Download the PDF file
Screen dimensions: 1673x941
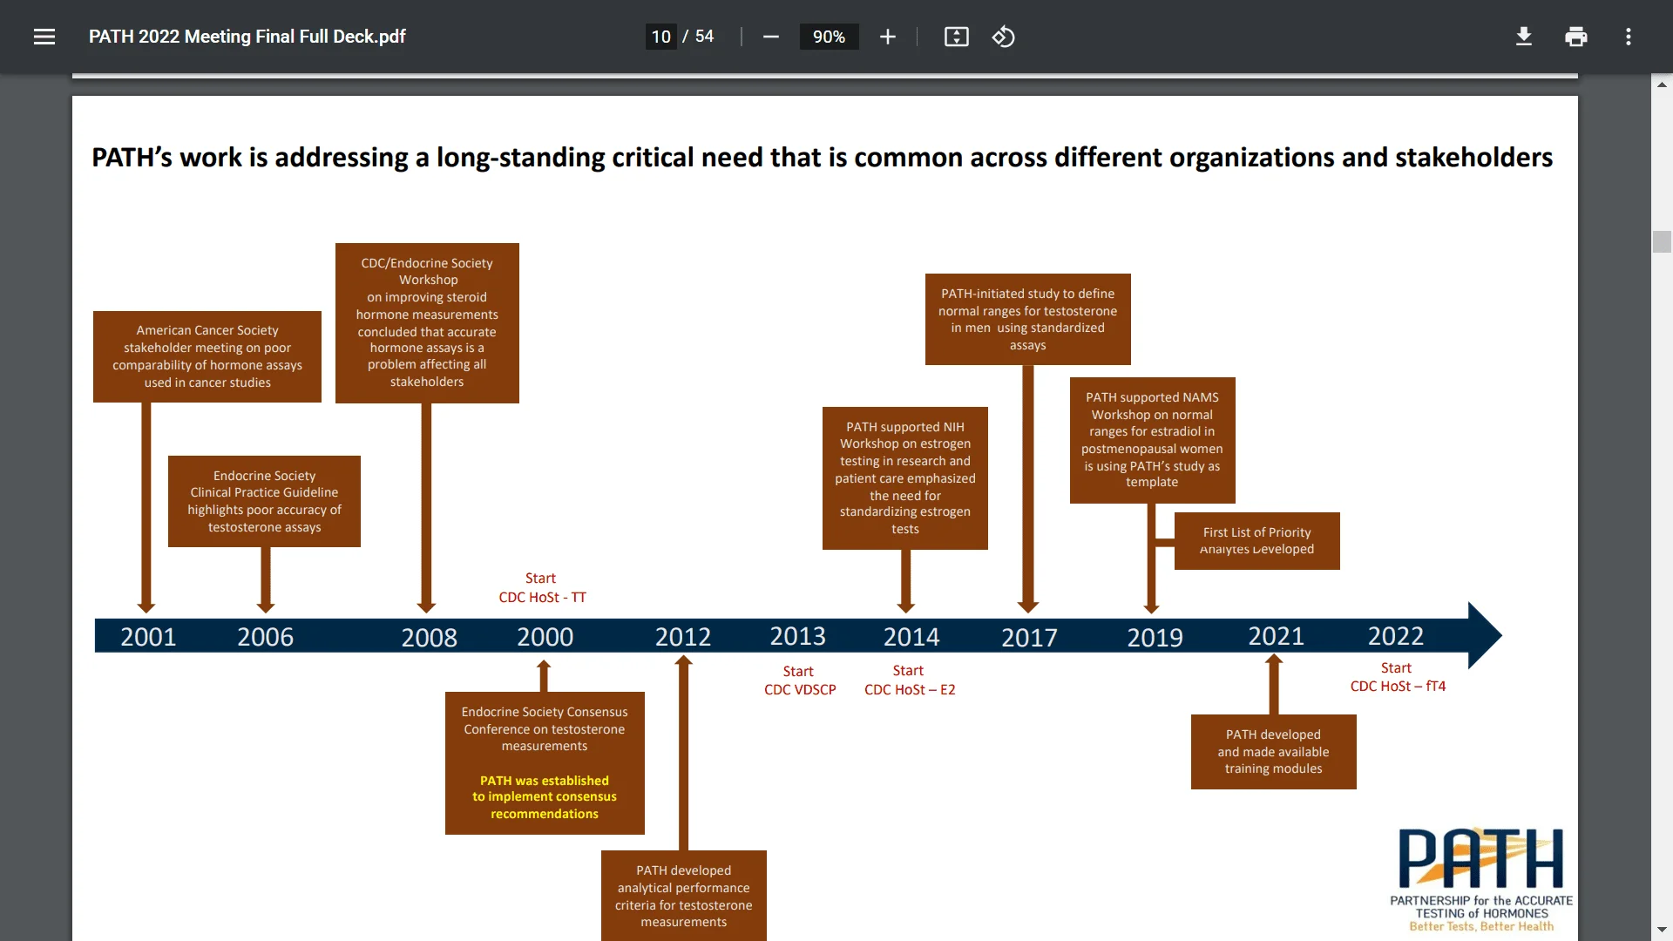click(x=1523, y=37)
